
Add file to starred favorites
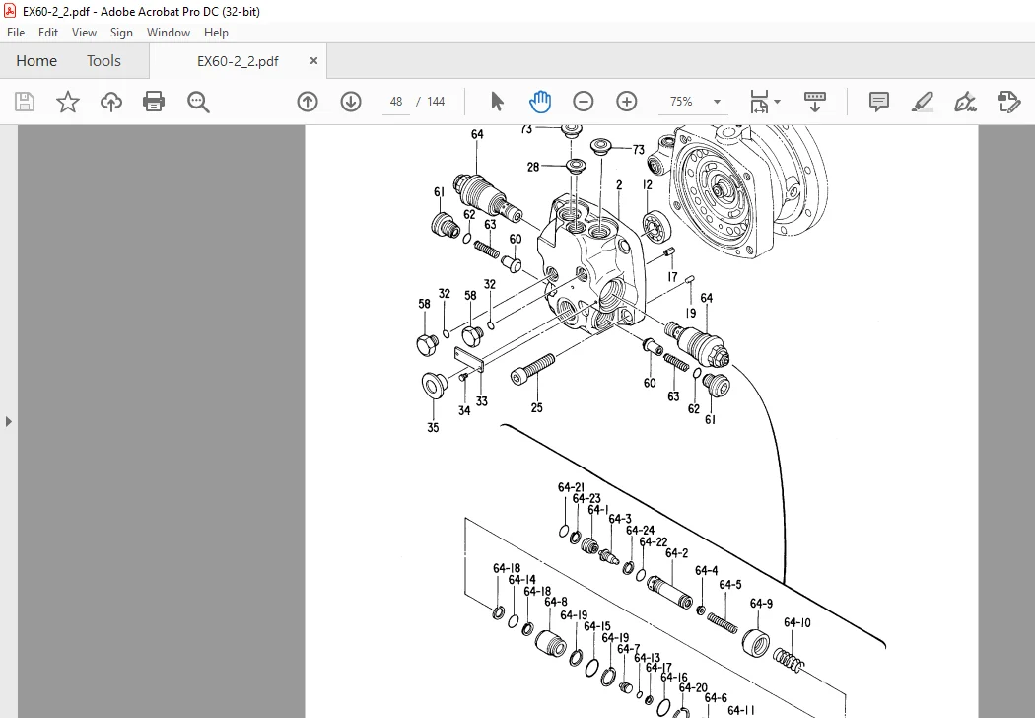(67, 102)
